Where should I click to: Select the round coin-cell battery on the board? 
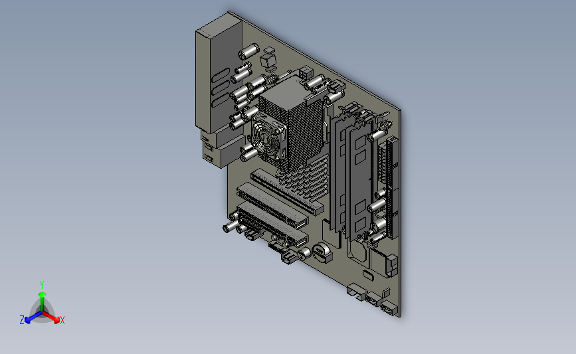[x=322, y=252]
